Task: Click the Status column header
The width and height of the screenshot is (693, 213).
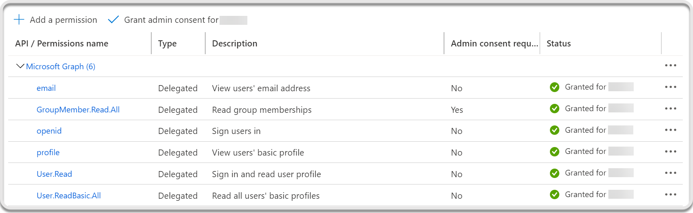Action: [x=558, y=44]
